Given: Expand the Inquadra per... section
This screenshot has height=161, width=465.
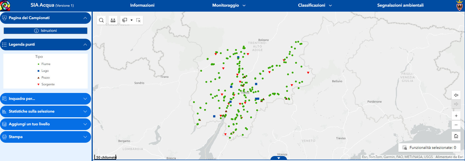Looking at the screenshot, I should click(x=85, y=99).
